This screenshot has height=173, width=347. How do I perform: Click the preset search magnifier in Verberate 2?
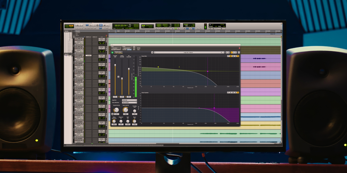[x=221, y=52]
